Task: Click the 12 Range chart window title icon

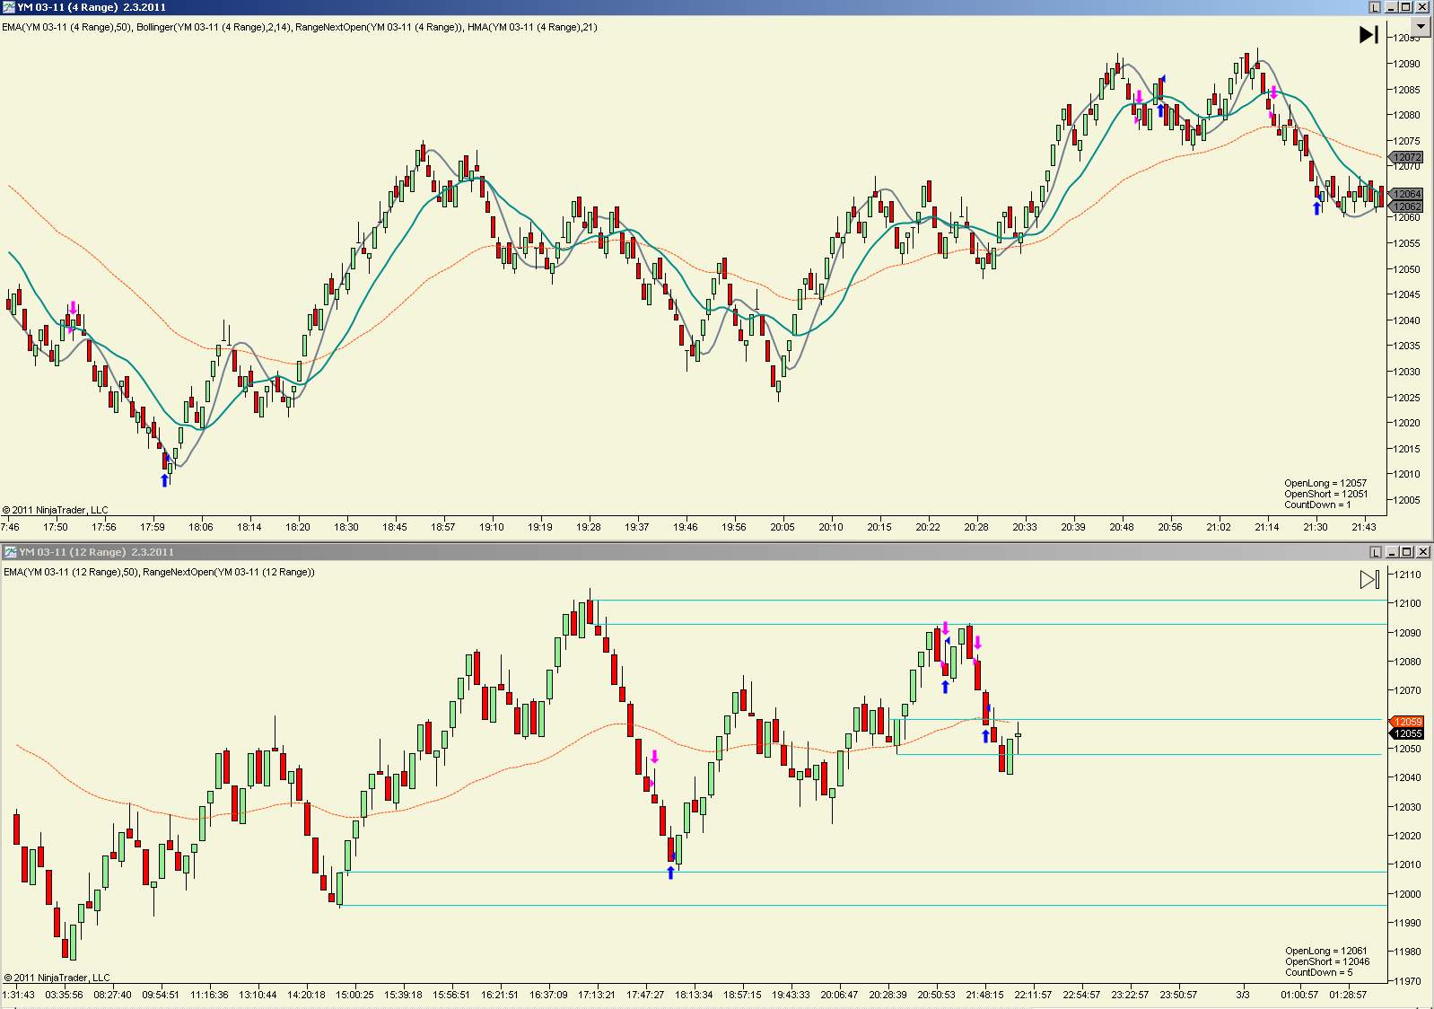Action: point(10,552)
